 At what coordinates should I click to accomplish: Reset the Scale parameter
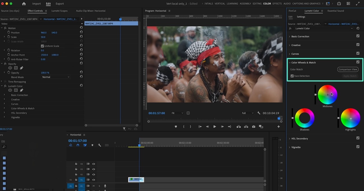81,37
